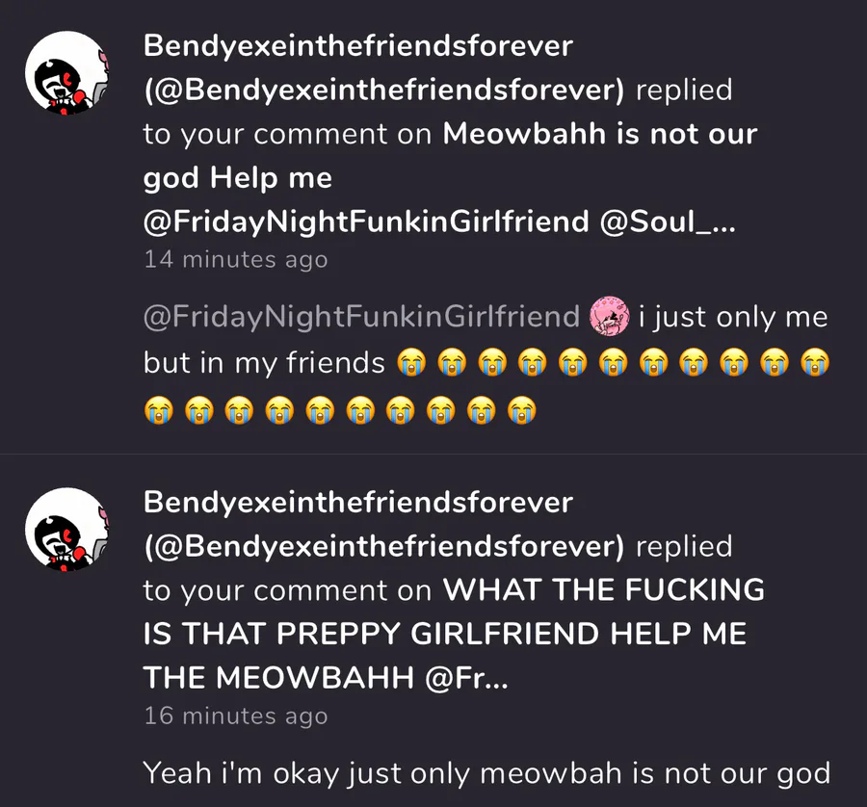The width and height of the screenshot is (867, 807).
Task: Click the "14 minutes ago" timestamp
Action: [236, 259]
